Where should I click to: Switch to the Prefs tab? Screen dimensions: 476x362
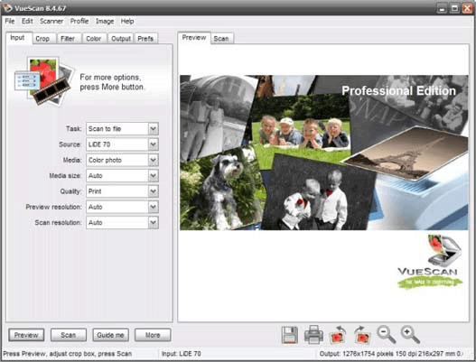145,39
